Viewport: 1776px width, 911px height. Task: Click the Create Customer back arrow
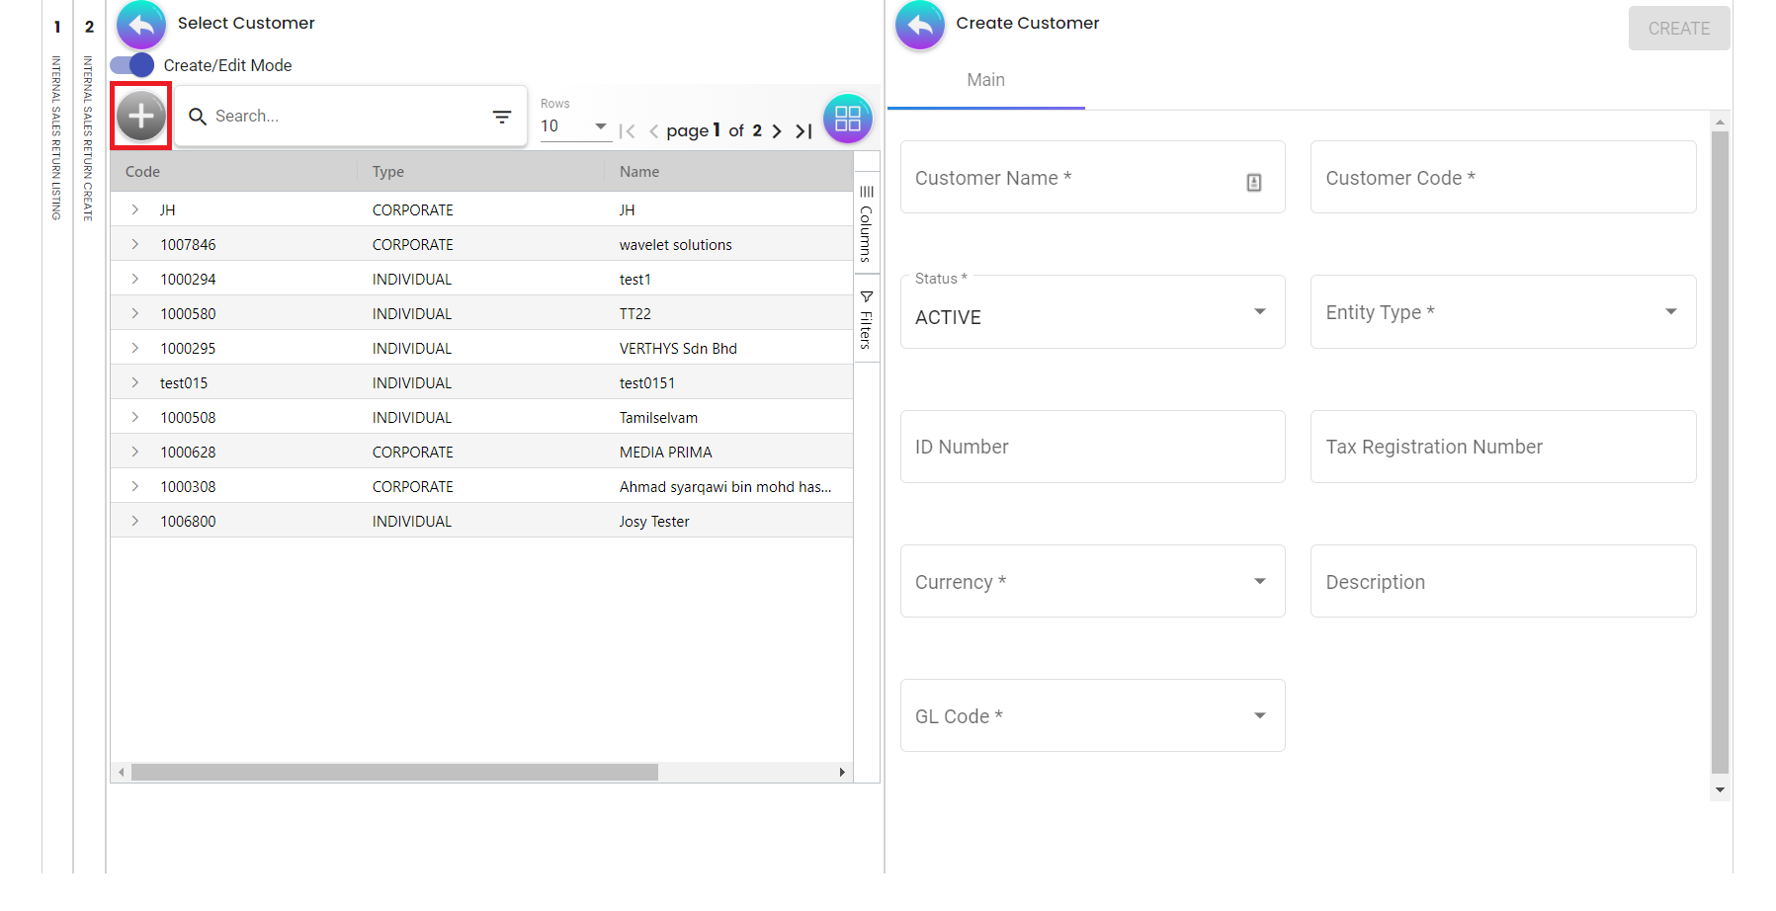point(920,25)
